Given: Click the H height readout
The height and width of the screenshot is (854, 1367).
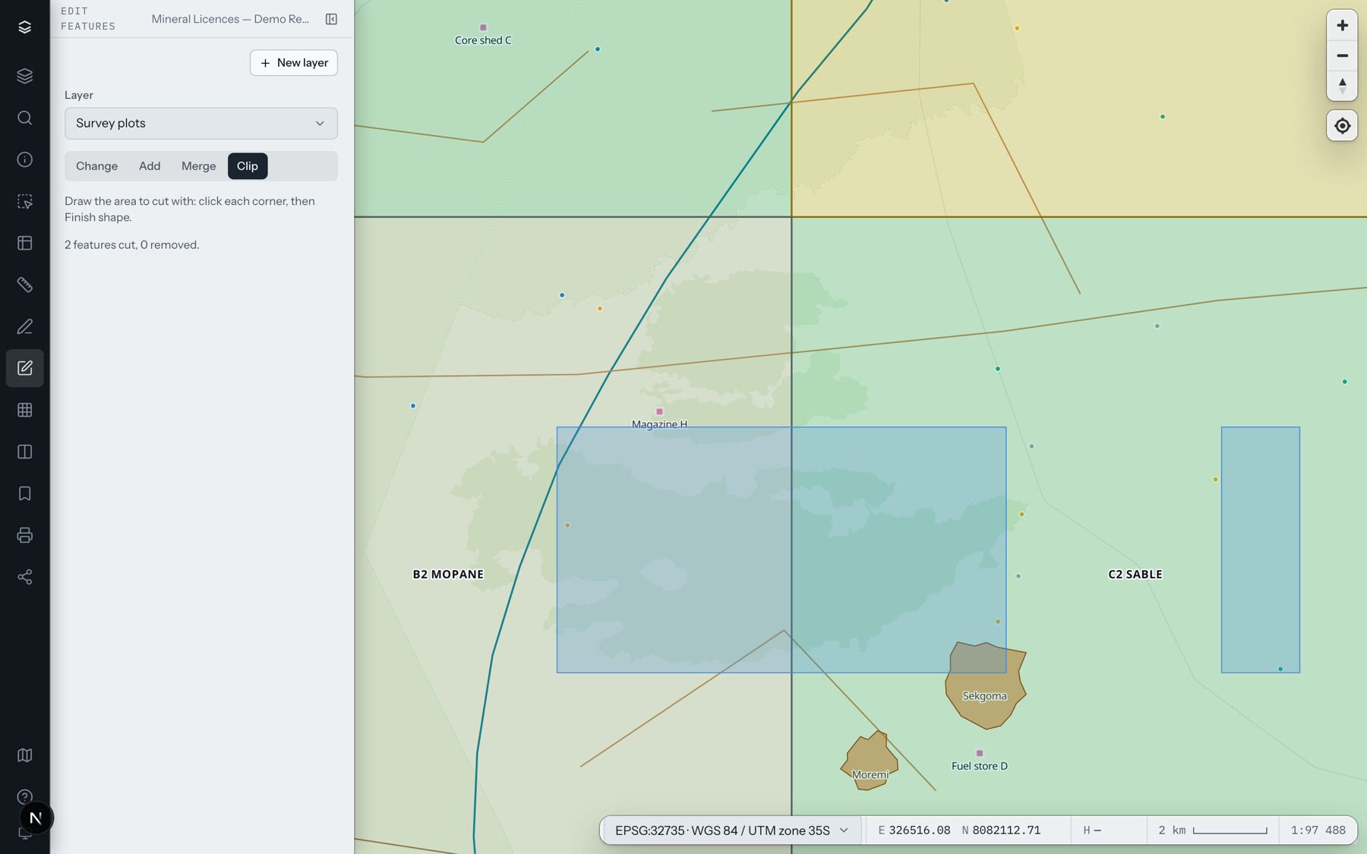Looking at the screenshot, I should [x=1092, y=830].
